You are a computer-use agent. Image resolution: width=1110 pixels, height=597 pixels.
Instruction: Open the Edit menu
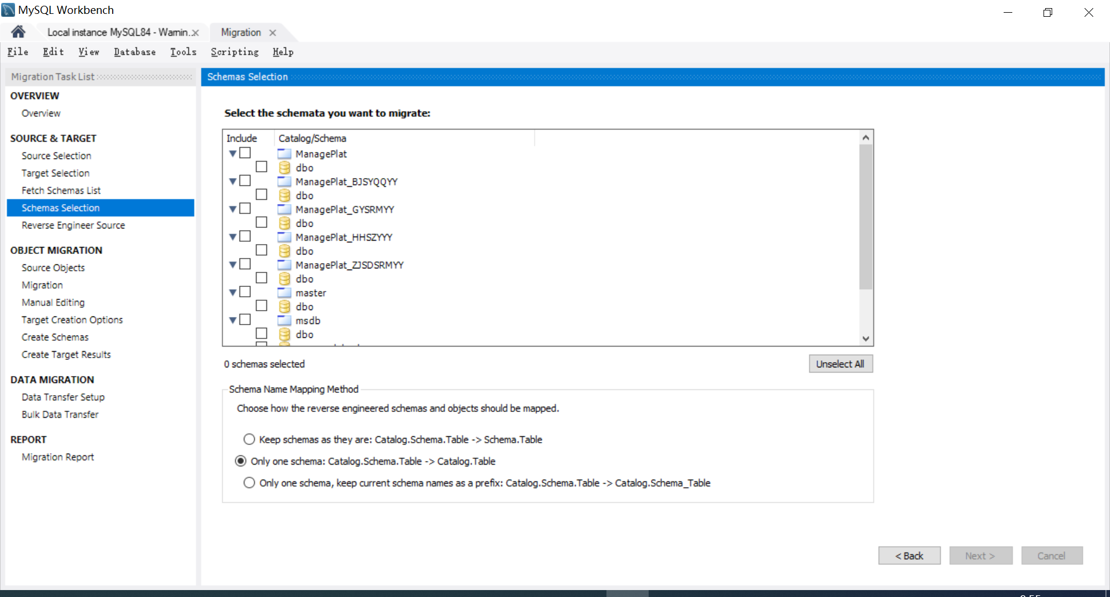53,52
